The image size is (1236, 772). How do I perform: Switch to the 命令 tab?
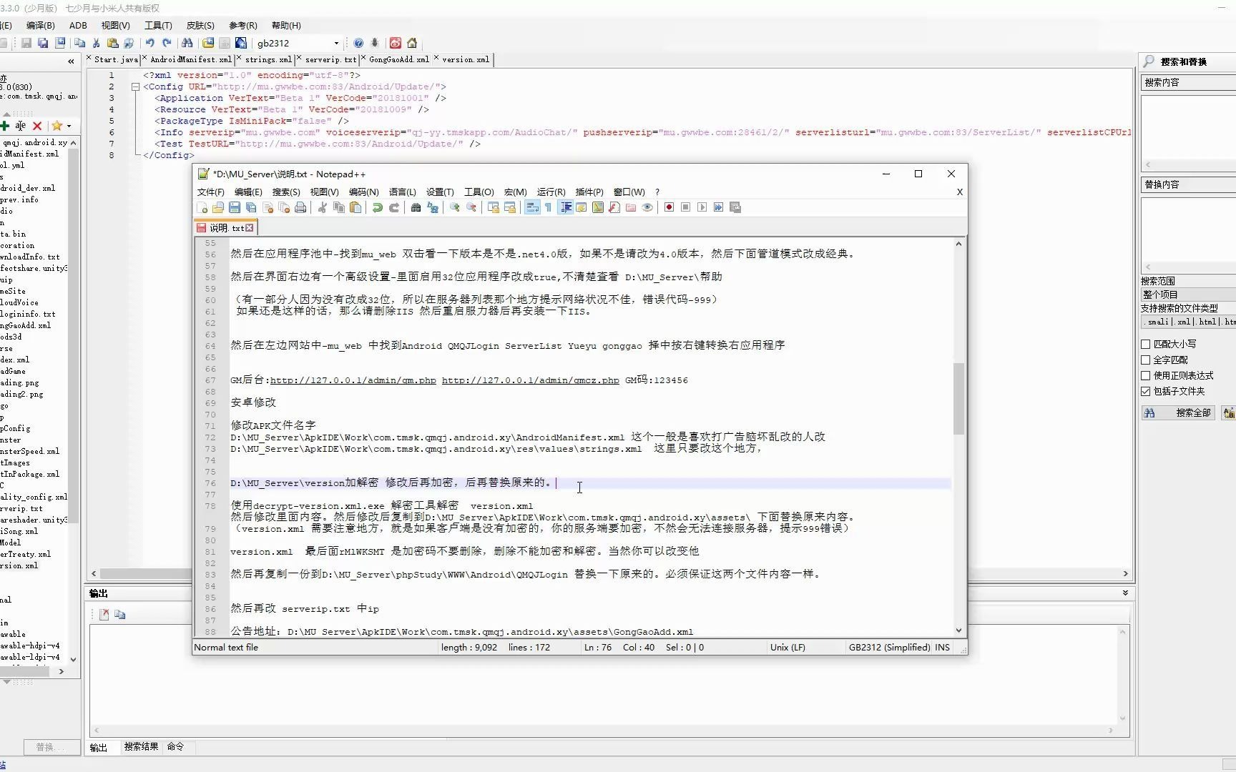[x=176, y=746]
